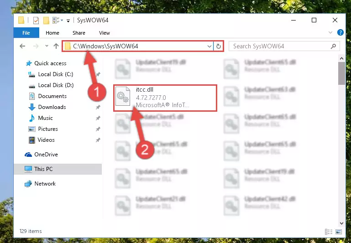Open the recent locations dropdown
351x243 pixels.
[x=47, y=46]
